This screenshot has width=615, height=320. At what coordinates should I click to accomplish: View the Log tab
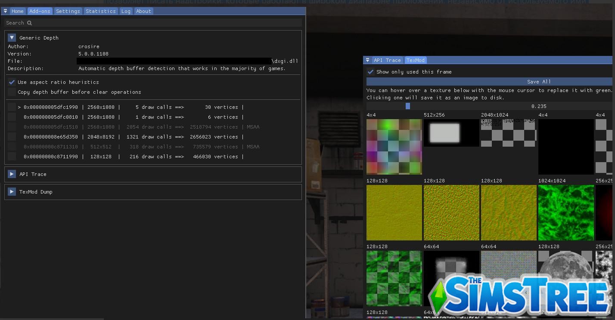[126, 11]
